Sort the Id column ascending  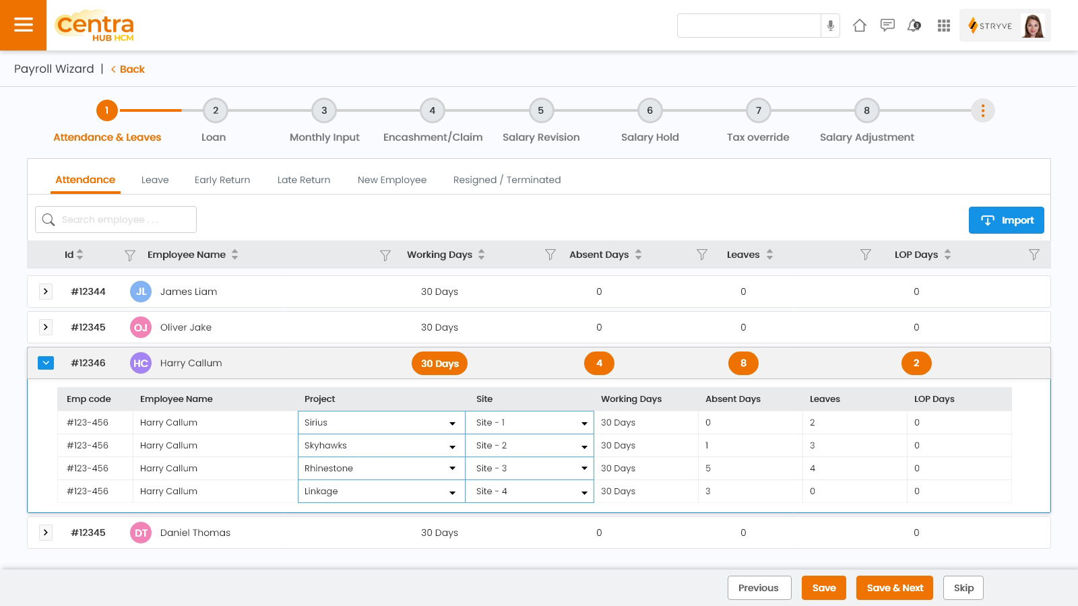[x=80, y=251]
